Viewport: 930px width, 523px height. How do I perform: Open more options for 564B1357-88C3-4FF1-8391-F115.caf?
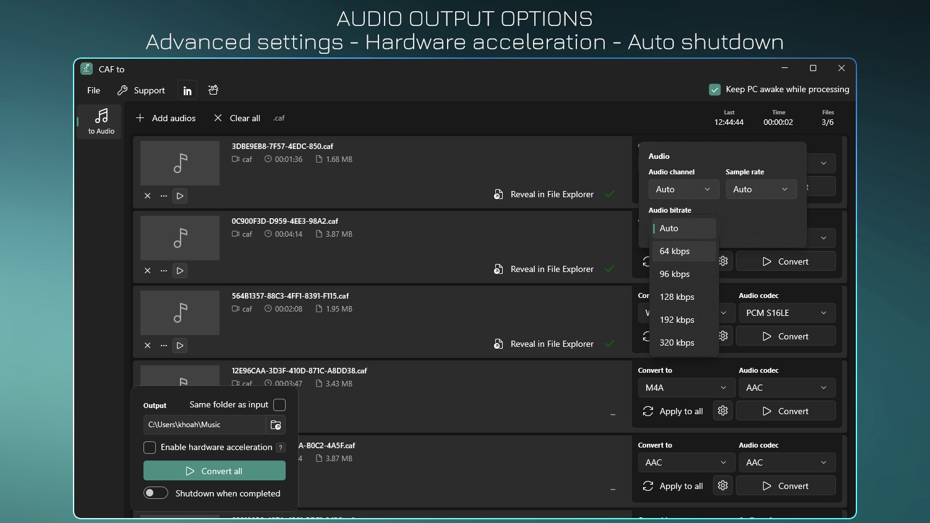pos(163,346)
